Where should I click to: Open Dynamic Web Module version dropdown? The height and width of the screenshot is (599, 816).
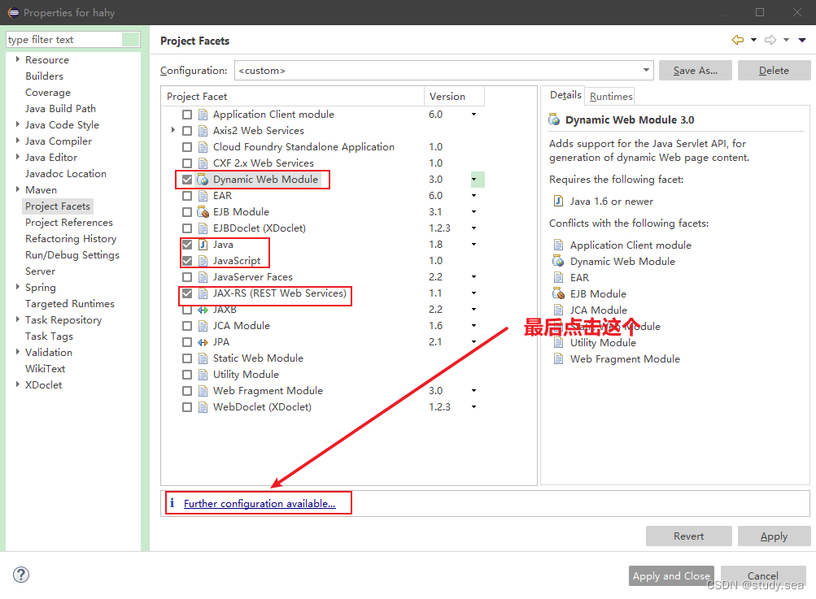tap(473, 180)
